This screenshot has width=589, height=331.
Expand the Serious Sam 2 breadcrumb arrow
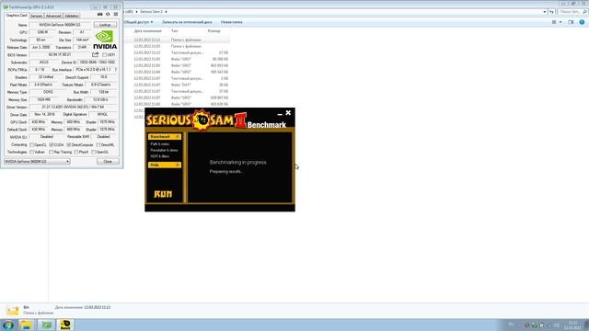pos(166,12)
